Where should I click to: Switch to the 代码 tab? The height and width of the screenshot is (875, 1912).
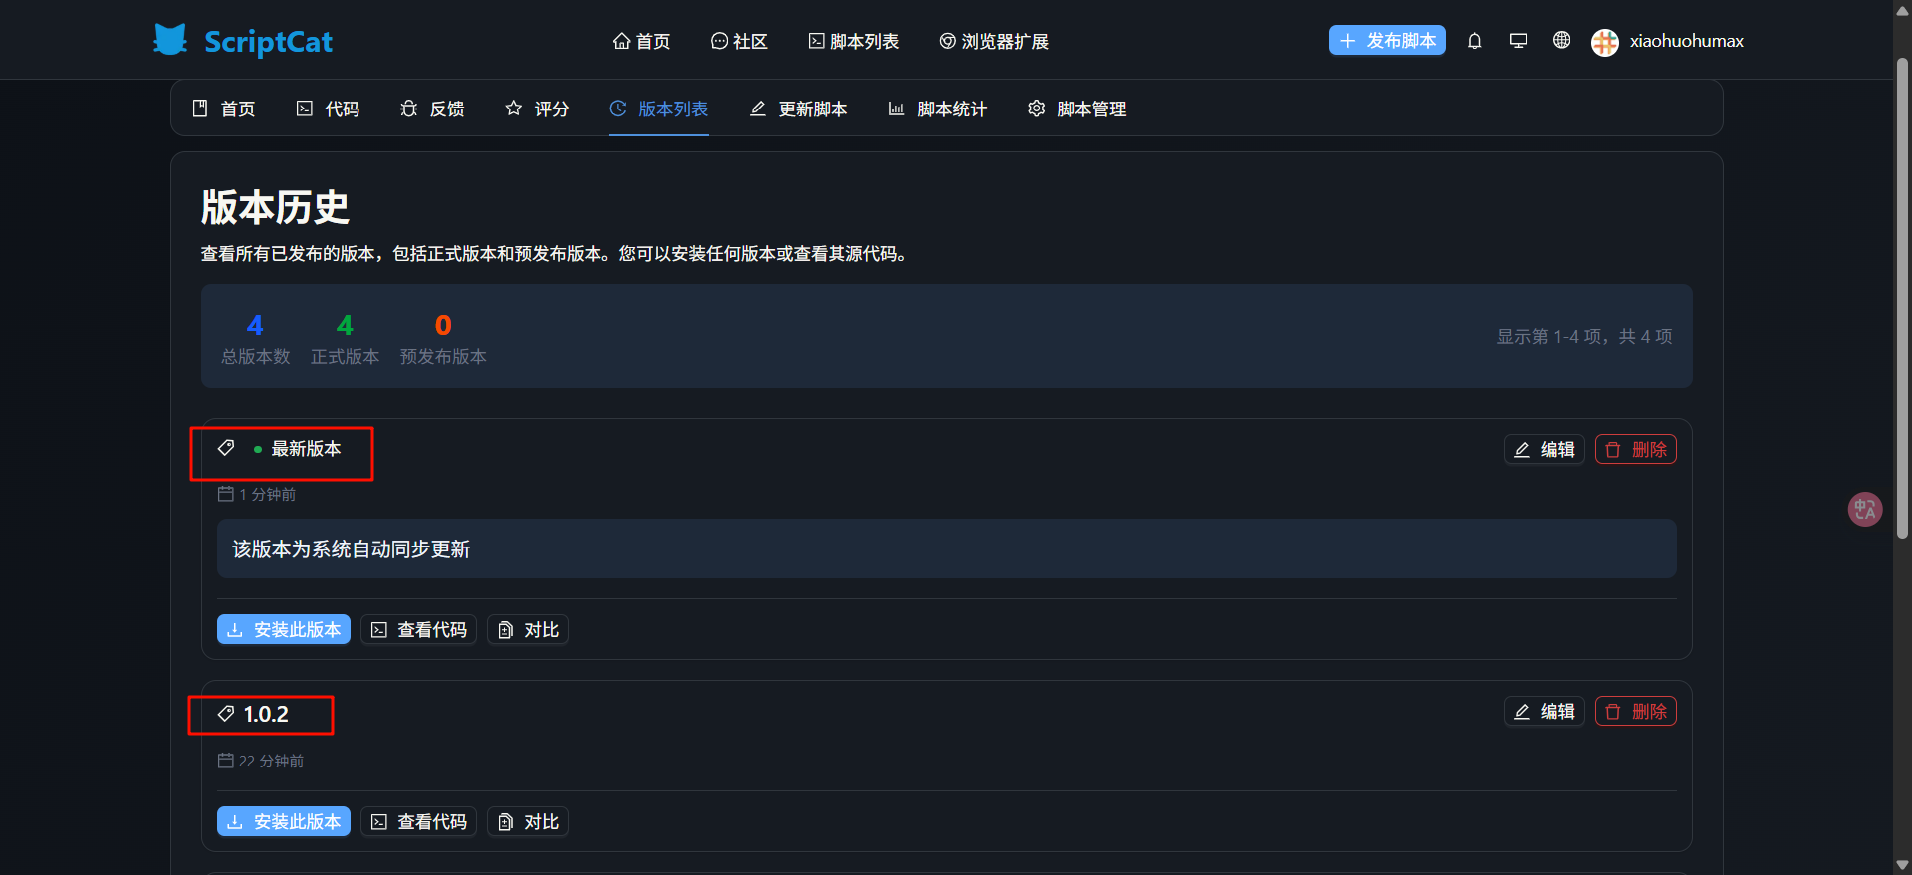click(x=328, y=109)
